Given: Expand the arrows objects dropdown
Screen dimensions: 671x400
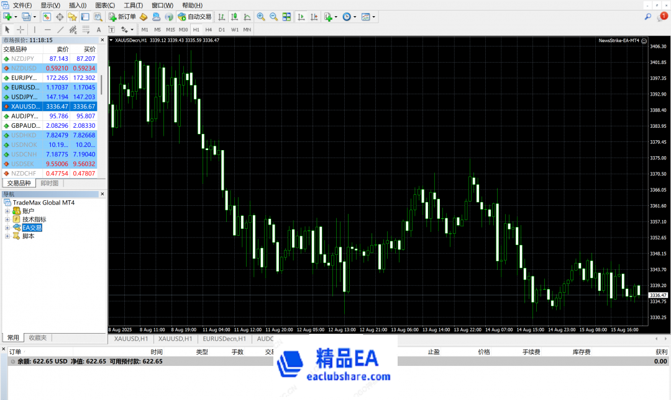Looking at the screenshot, I should 132,30.
